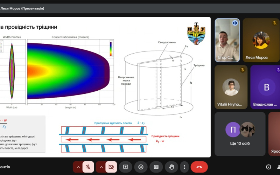Raise your hand
Image resolution: width=280 pixels, height=175 pixels.
pyautogui.click(x=171, y=167)
